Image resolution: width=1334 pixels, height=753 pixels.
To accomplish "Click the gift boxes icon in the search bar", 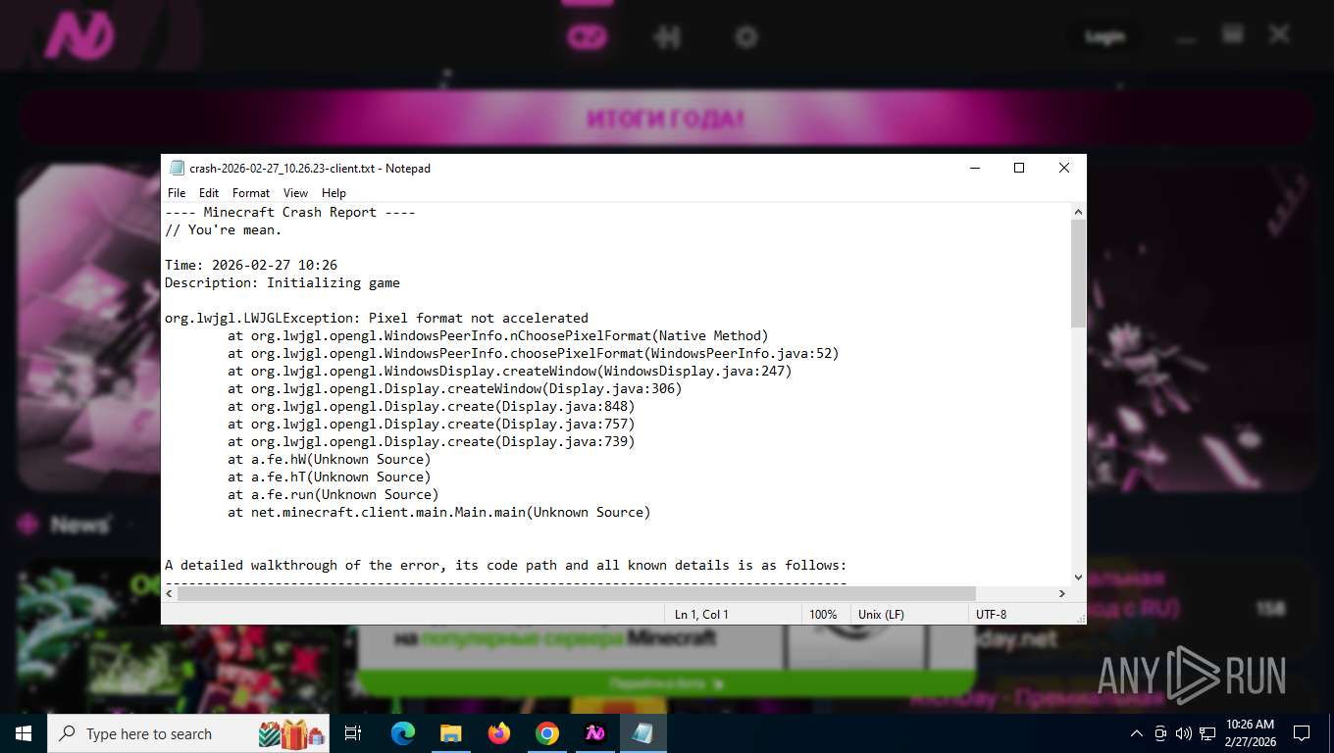I will (x=292, y=733).
